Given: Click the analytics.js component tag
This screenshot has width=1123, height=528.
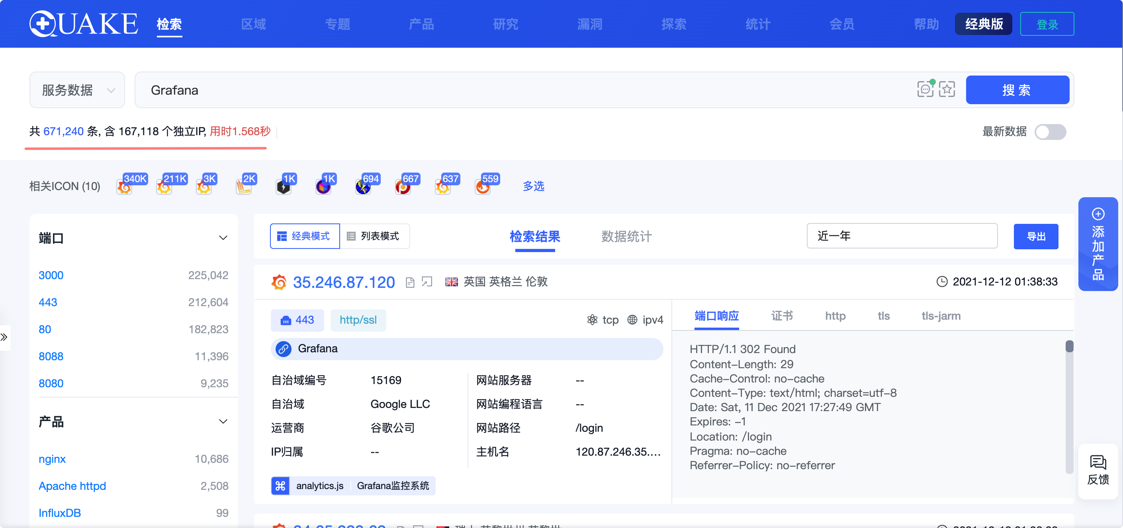Looking at the screenshot, I should click(x=319, y=485).
